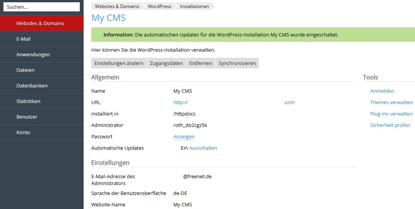Open Themes verwalten tool link

point(391,102)
